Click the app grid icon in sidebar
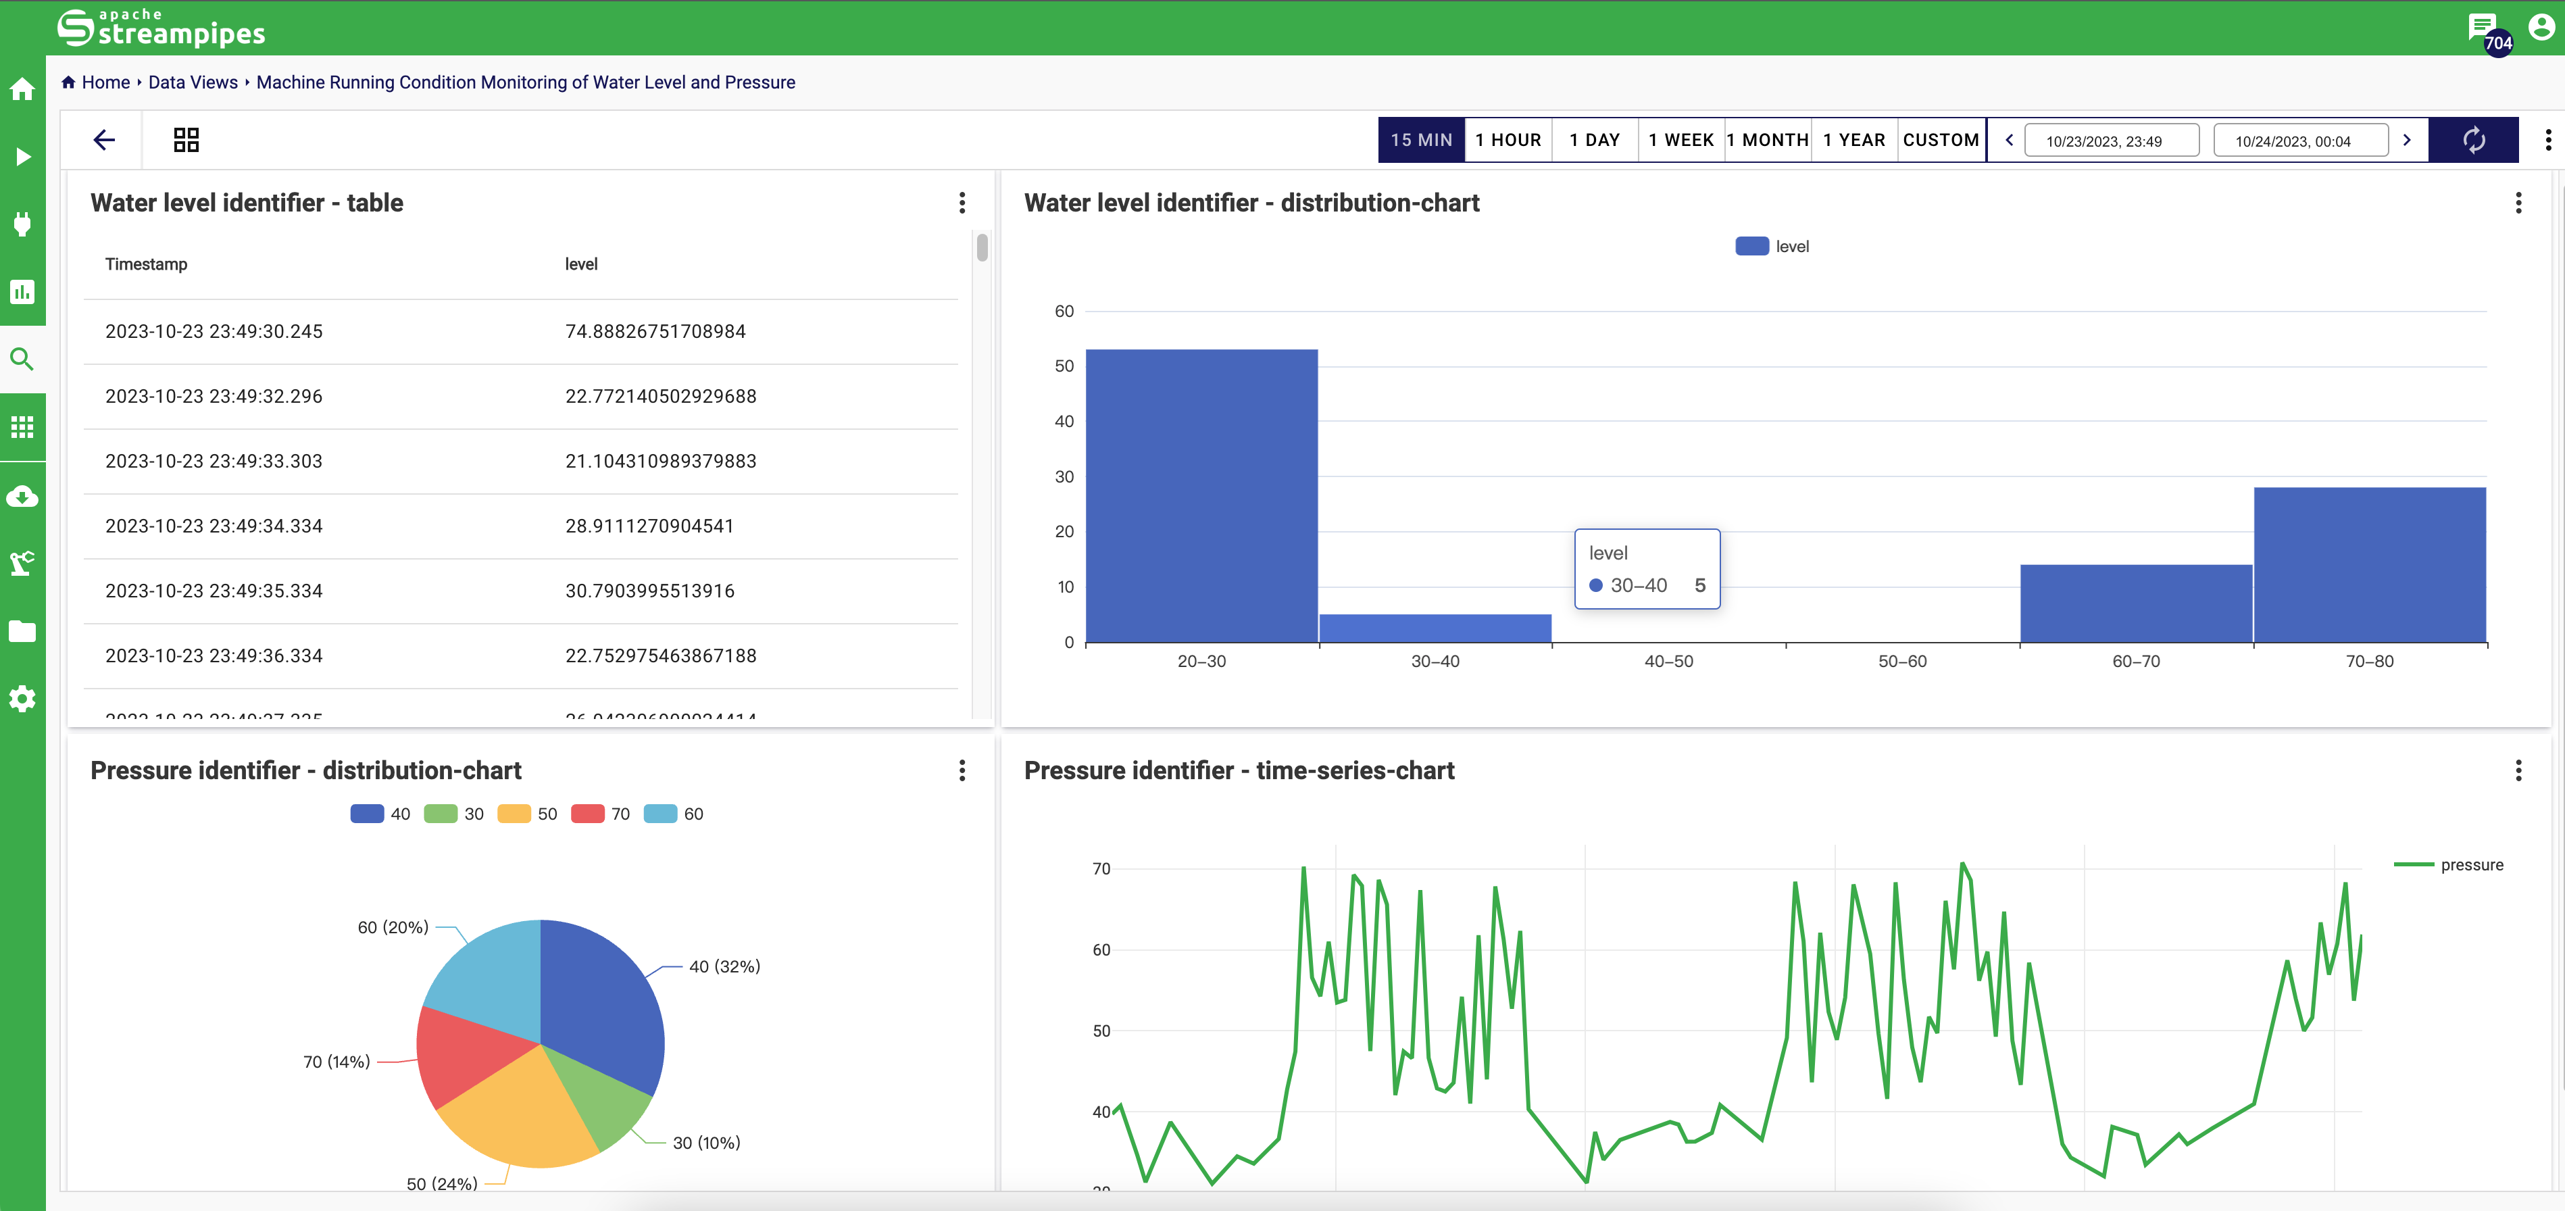 [x=23, y=427]
